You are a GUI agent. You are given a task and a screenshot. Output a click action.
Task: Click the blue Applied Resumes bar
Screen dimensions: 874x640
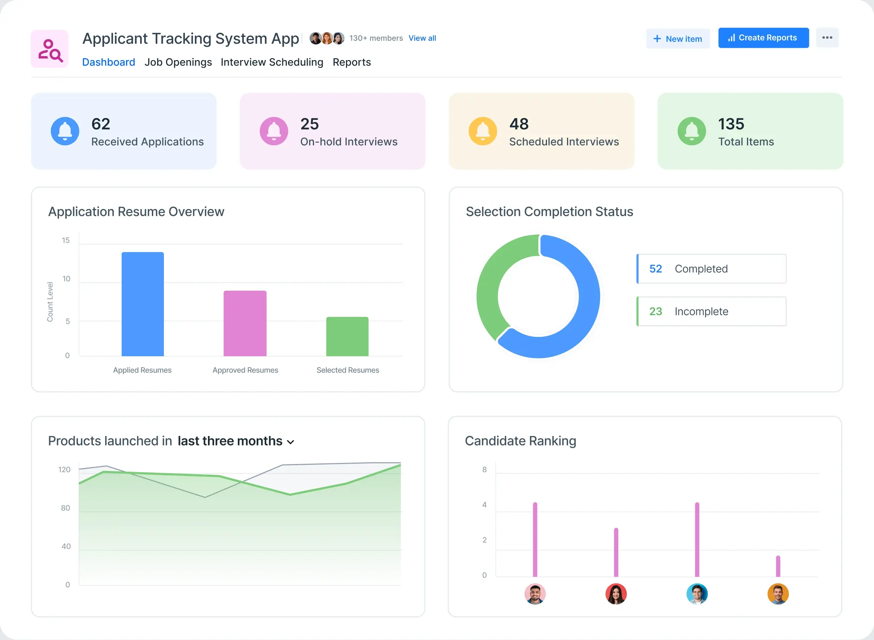(x=142, y=304)
